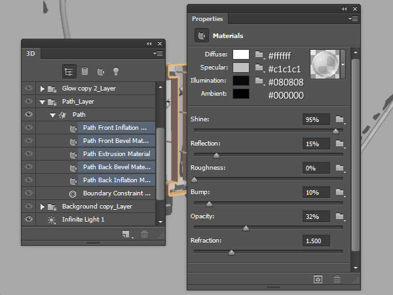Click the Infinite Light 1 sun icon
The image size is (393, 295).
tap(51, 220)
